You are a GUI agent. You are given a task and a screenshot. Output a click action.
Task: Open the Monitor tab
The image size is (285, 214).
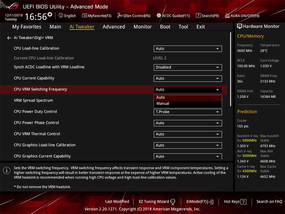(x=142, y=27)
